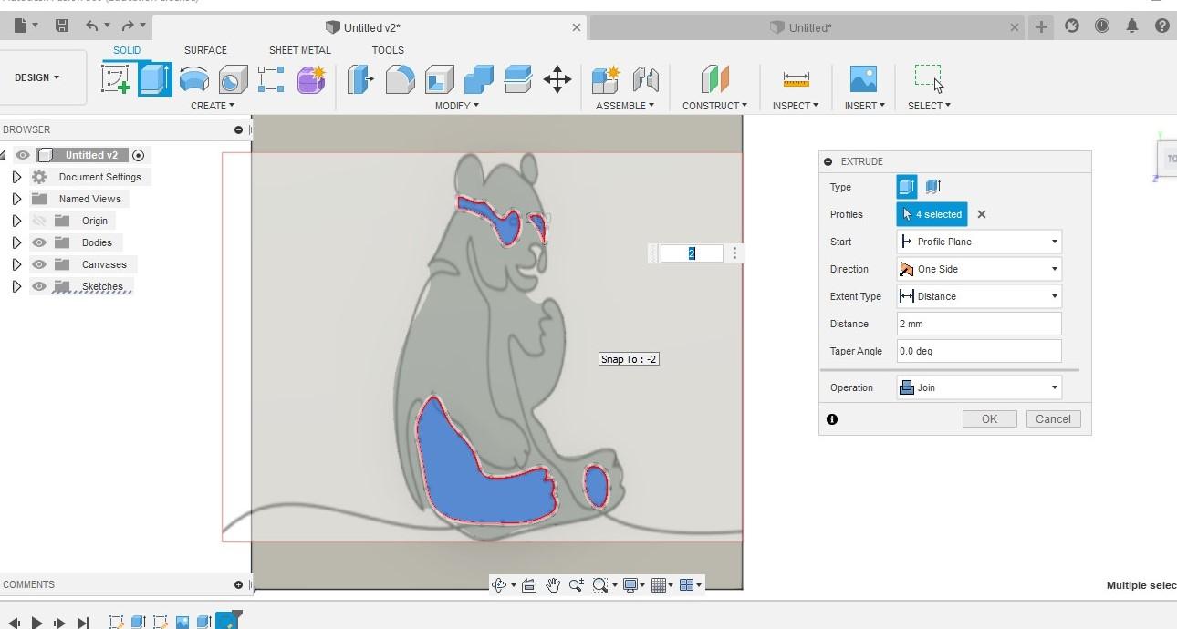This screenshot has width=1177, height=629.
Task: Click the Save icon
Action: point(61,26)
